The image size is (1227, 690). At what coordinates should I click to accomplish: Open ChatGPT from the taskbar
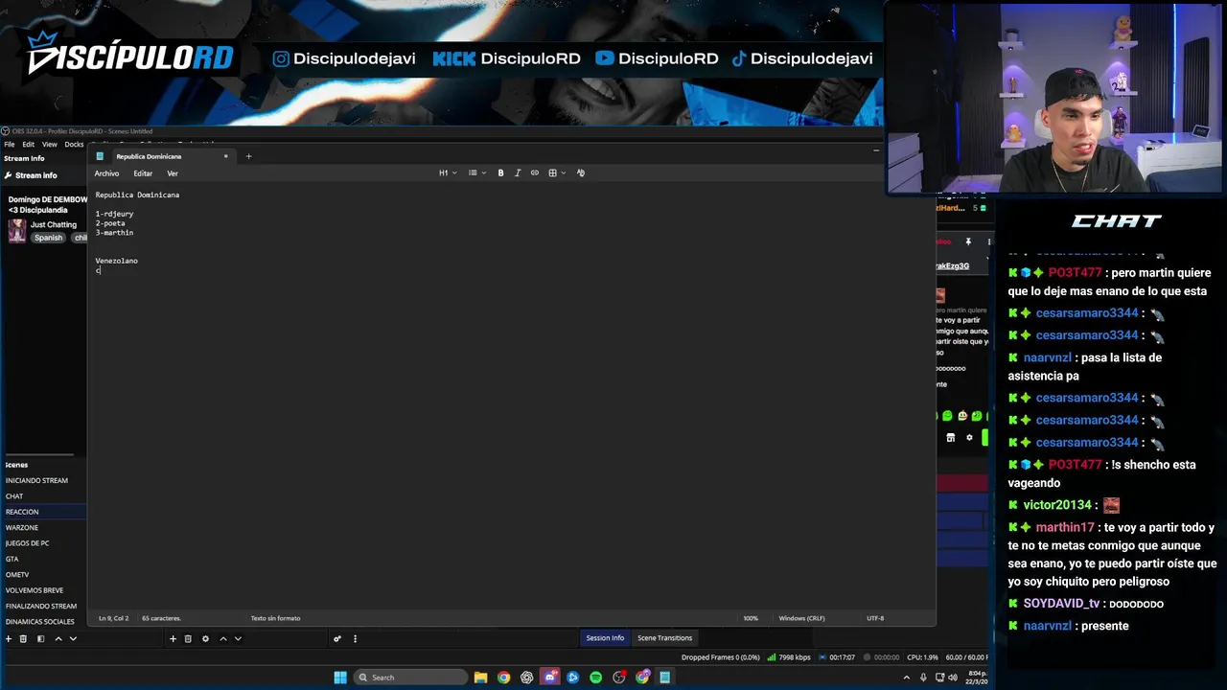pyautogui.click(x=526, y=678)
